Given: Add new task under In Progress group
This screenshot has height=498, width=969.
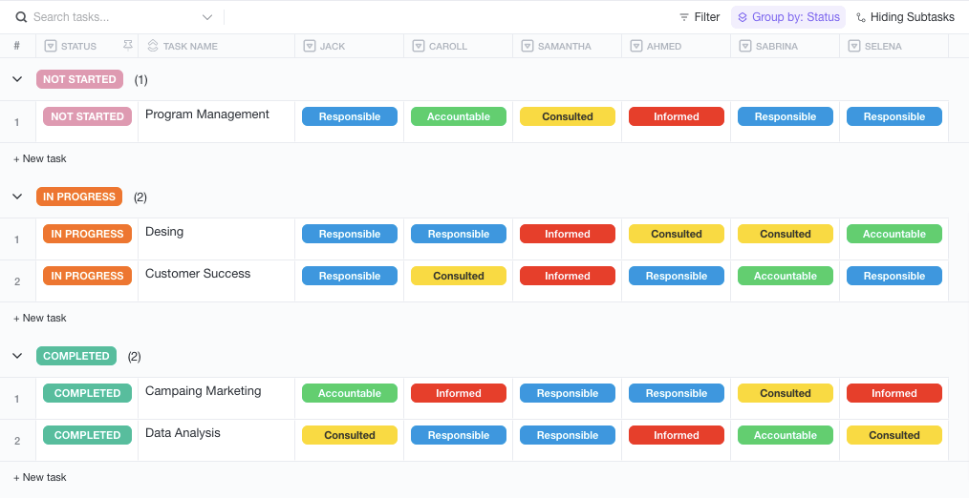Looking at the screenshot, I should click(40, 318).
